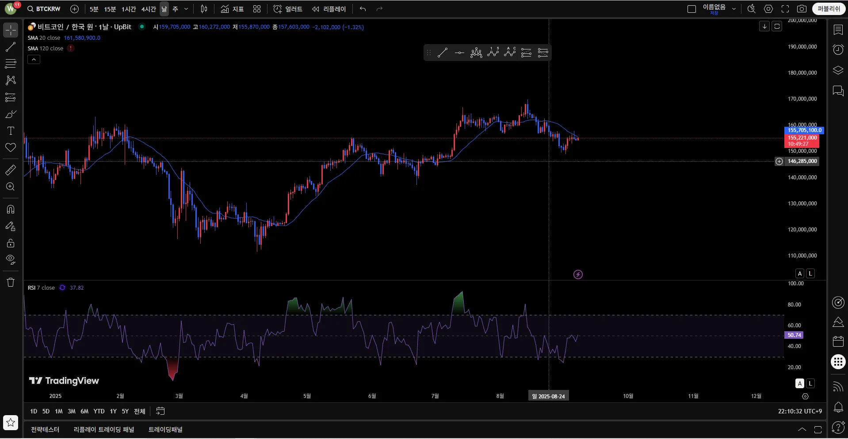Expand the time interval dropdown arrow
The height and width of the screenshot is (439, 848).
[186, 9]
